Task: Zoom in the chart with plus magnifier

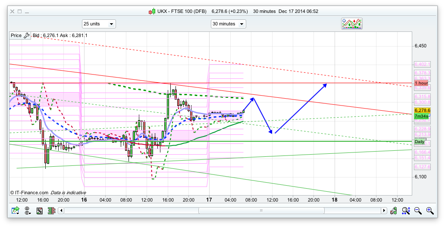Action: [x=429, y=211]
